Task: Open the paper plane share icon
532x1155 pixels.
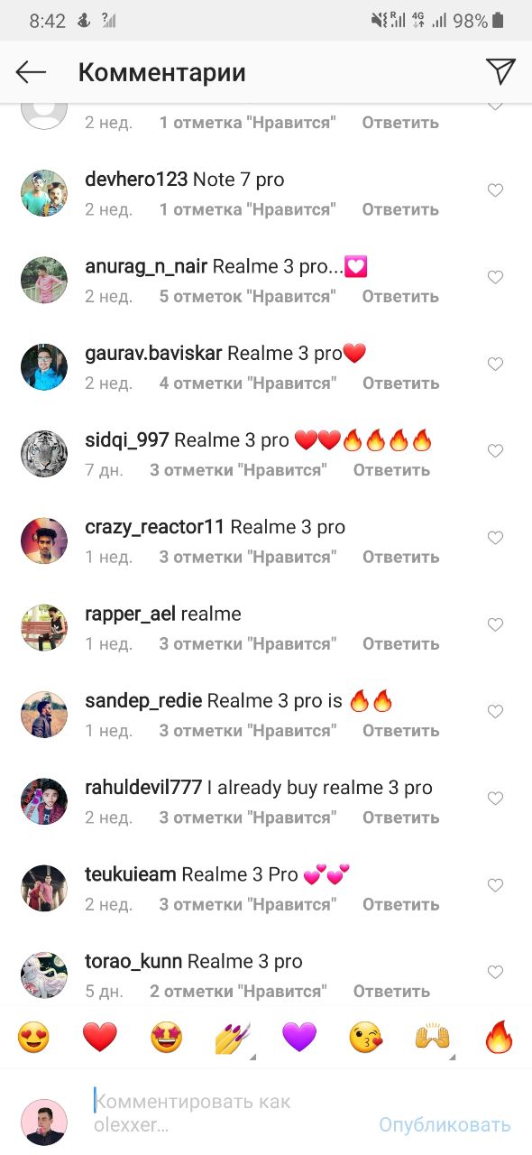Action: tap(500, 71)
